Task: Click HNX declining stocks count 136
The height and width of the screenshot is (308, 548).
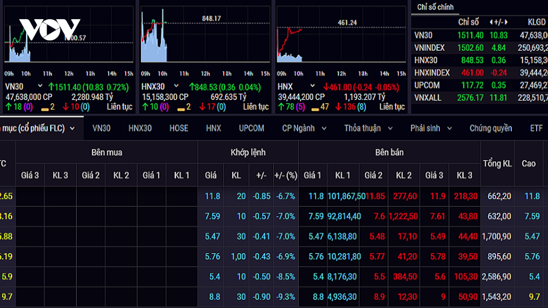Action: pos(349,107)
